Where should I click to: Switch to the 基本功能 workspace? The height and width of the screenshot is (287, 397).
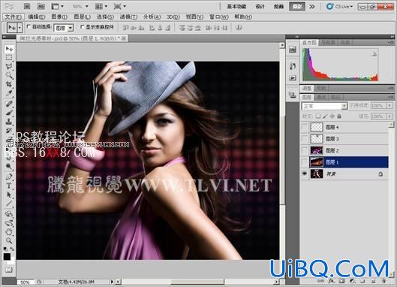[236, 7]
